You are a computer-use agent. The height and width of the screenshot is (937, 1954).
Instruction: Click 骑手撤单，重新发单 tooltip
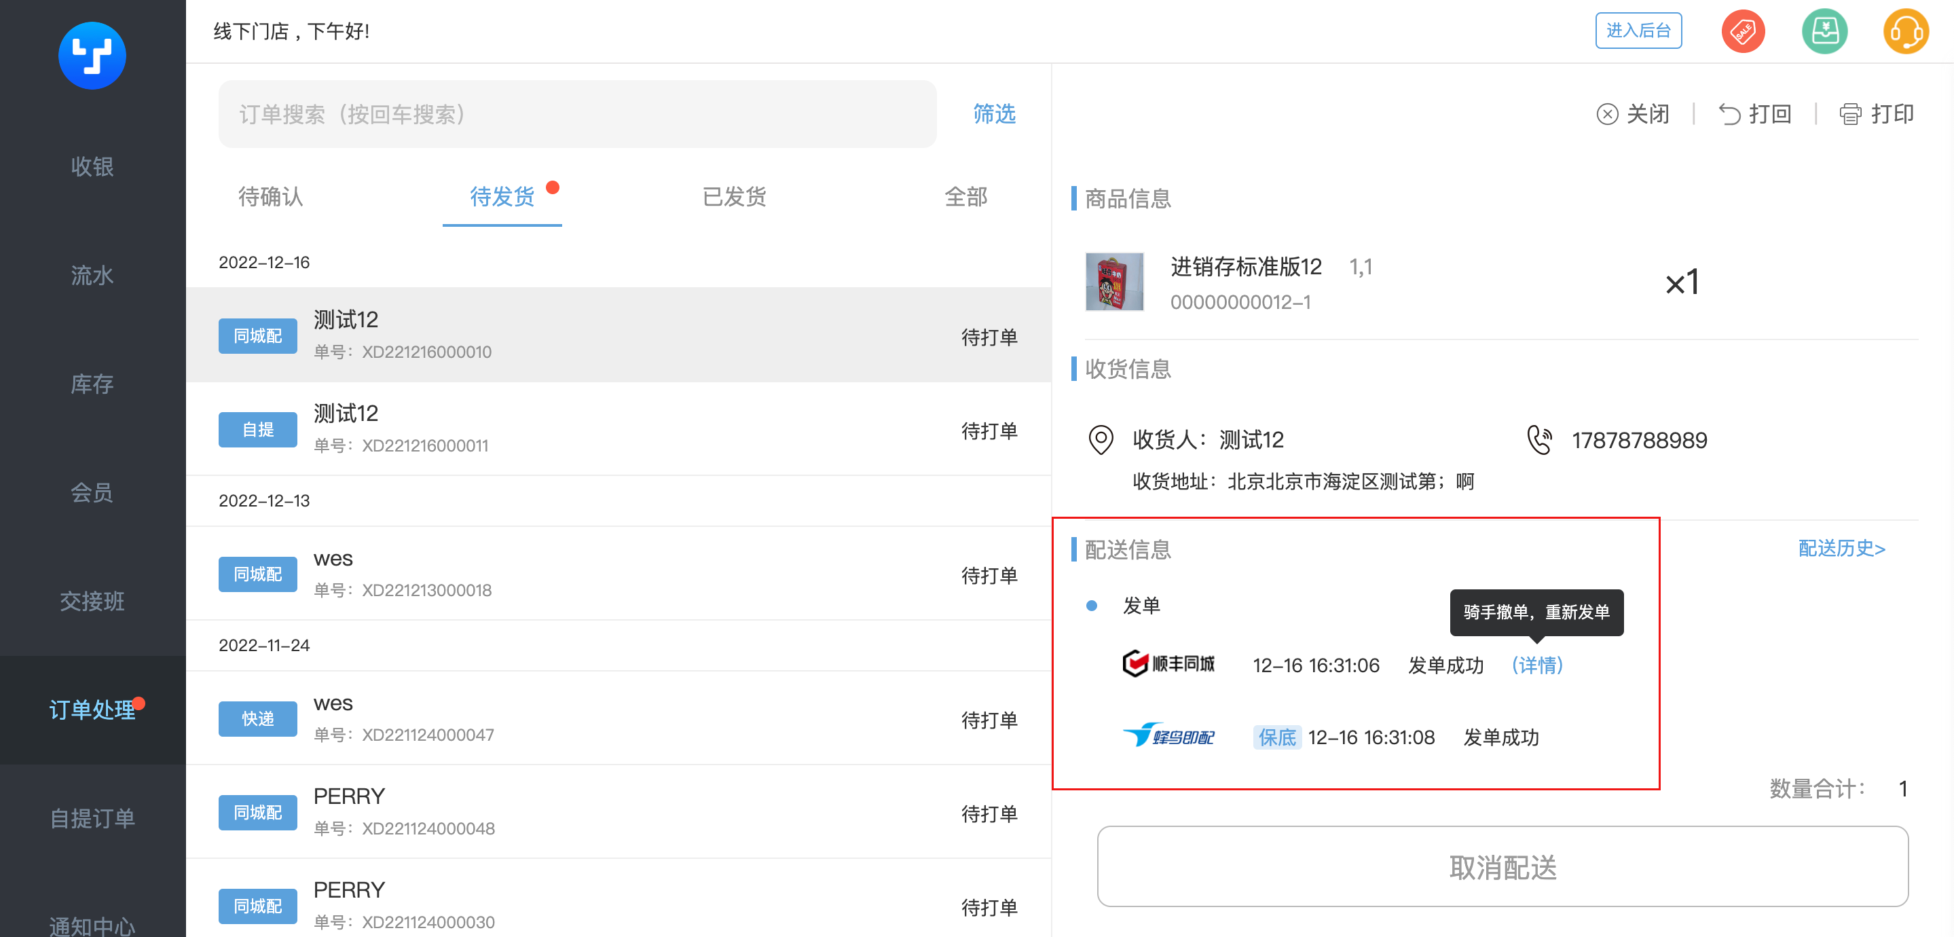click(x=1537, y=612)
